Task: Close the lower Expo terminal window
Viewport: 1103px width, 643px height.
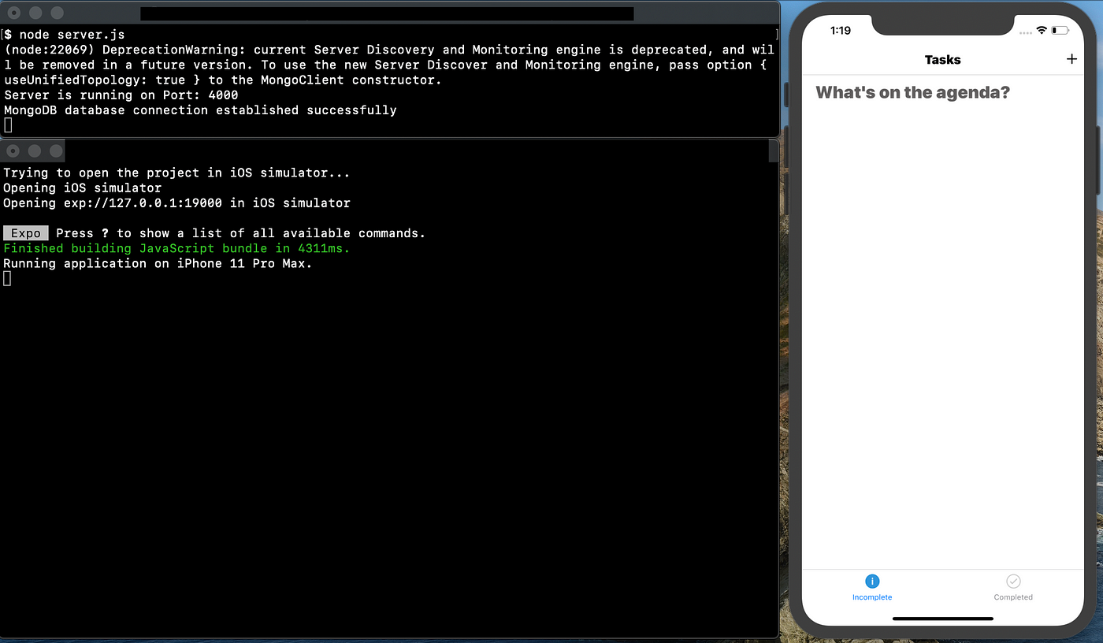Action: pyautogui.click(x=13, y=151)
